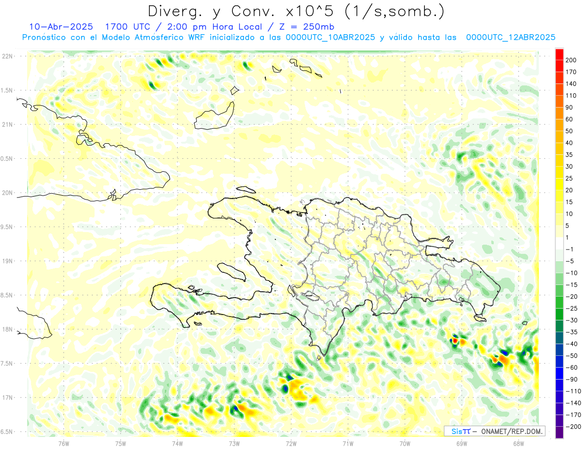Click the '69W' longitude axis label

point(462,443)
